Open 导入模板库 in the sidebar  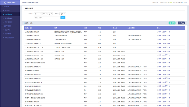9,22
